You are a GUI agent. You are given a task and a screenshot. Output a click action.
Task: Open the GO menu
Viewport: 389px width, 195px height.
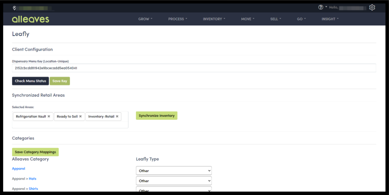pyautogui.click(x=301, y=19)
